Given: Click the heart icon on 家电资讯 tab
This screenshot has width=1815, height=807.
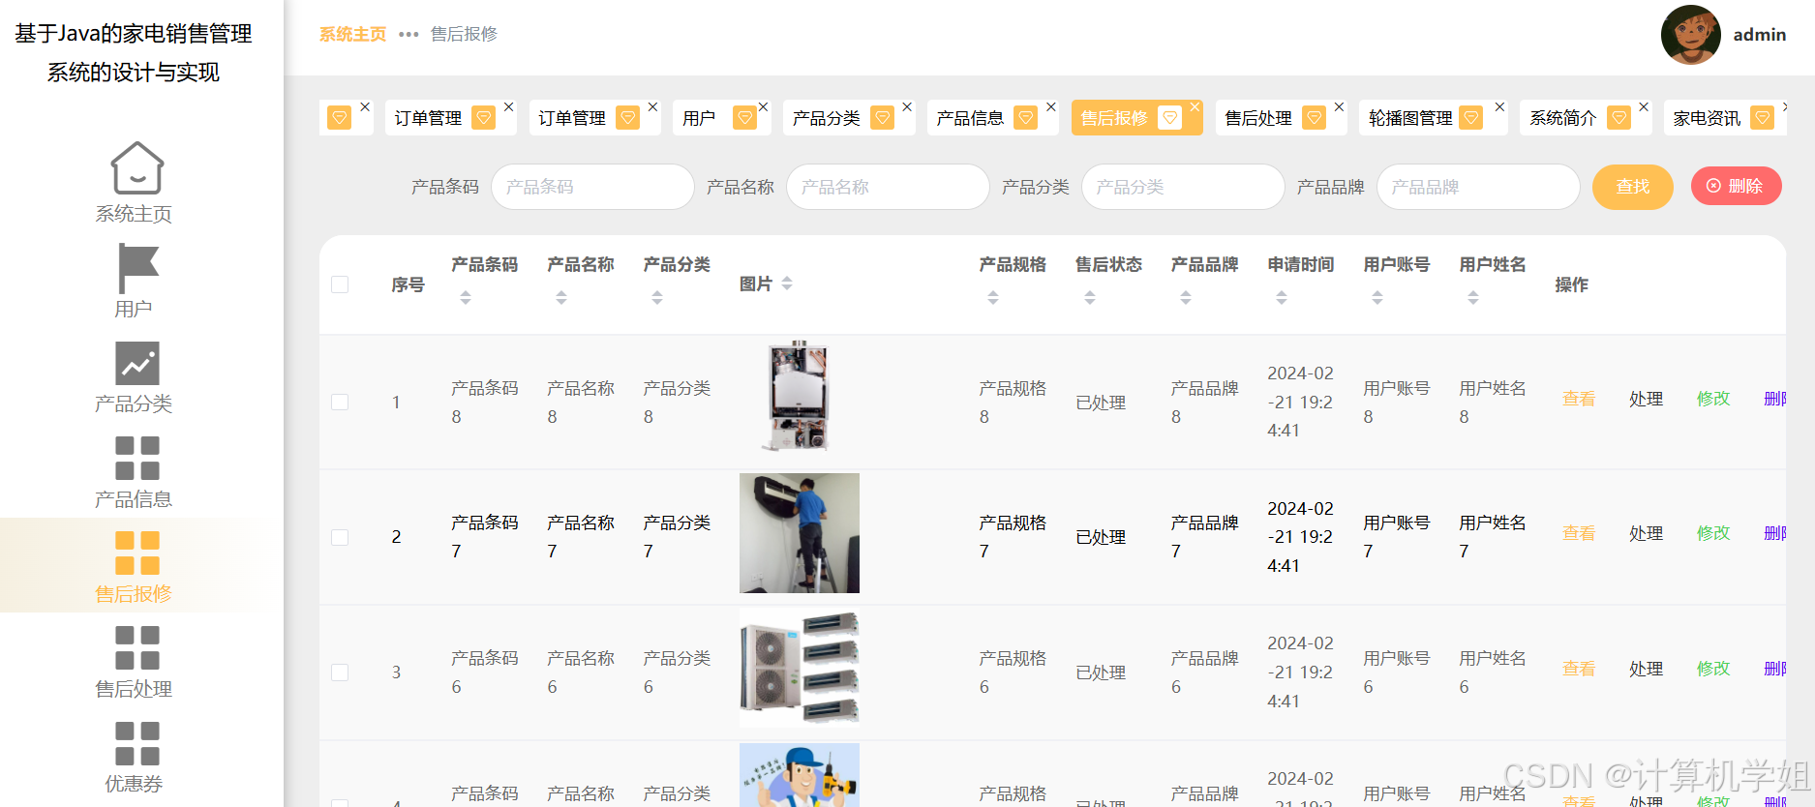Looking at the screenshot, I should pos(1763,118).
